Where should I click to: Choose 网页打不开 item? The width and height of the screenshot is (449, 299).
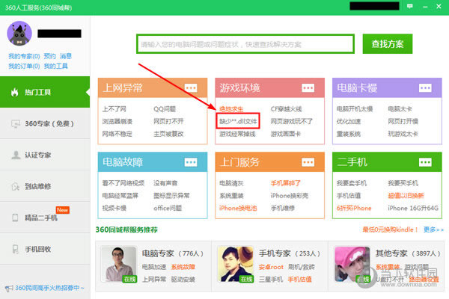coord(168,121)
